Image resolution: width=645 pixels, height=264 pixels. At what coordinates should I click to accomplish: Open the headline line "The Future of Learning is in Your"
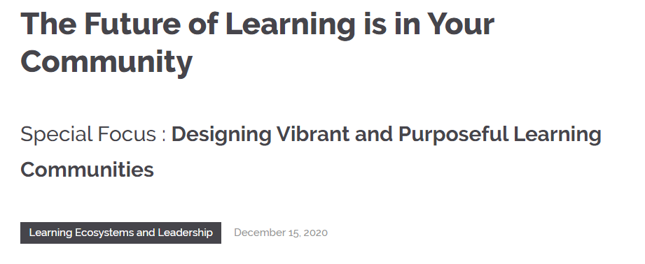pyautogui.click(x=257, y=24)
